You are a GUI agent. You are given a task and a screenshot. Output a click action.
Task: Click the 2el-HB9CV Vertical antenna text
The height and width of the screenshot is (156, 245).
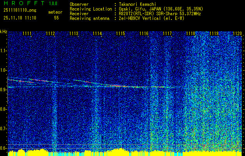click(152, 18)
